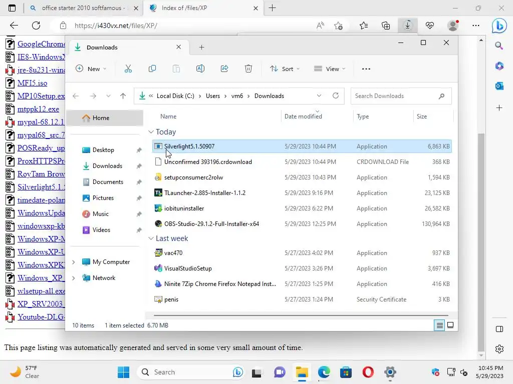
Task: Open MFI5.iso link in browser page
Action: tap(33, 83)
